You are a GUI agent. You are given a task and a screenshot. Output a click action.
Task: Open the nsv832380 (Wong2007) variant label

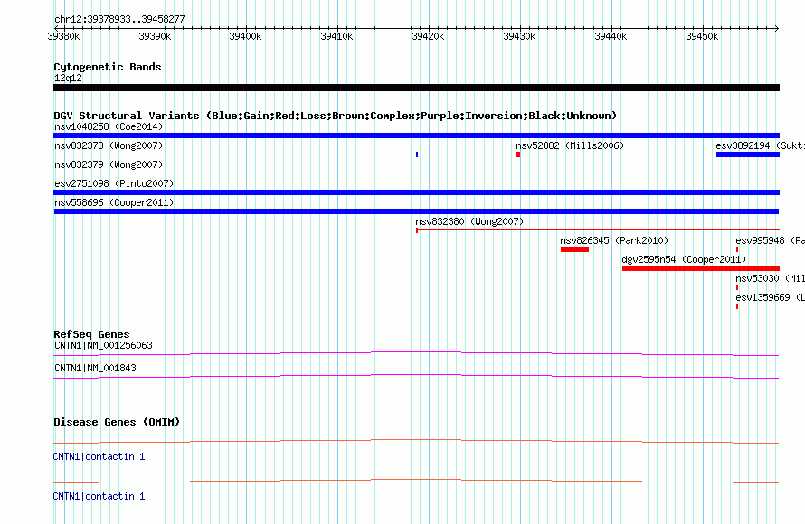point(469,221)
